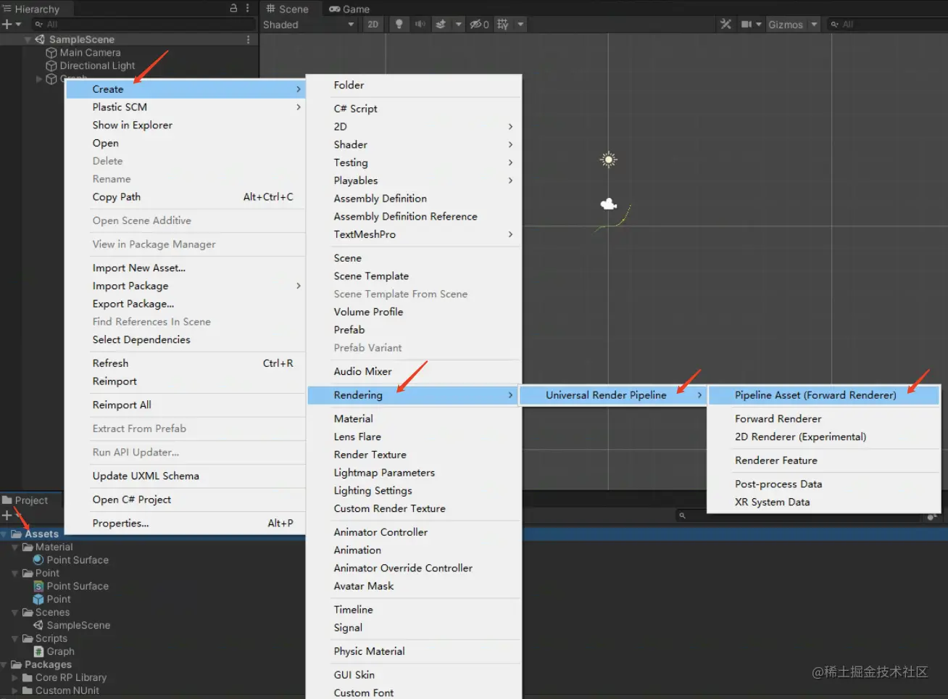The width and height of the screenshot is (948, 699).
Task: Expand the 2D submenu arrow
Action: click(x=510, y=127)
